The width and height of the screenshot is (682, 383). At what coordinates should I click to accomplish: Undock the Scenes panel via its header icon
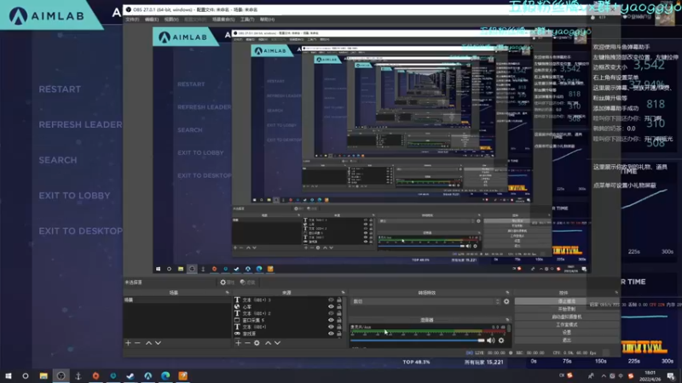pyautogui.click(x=227, y=293)
